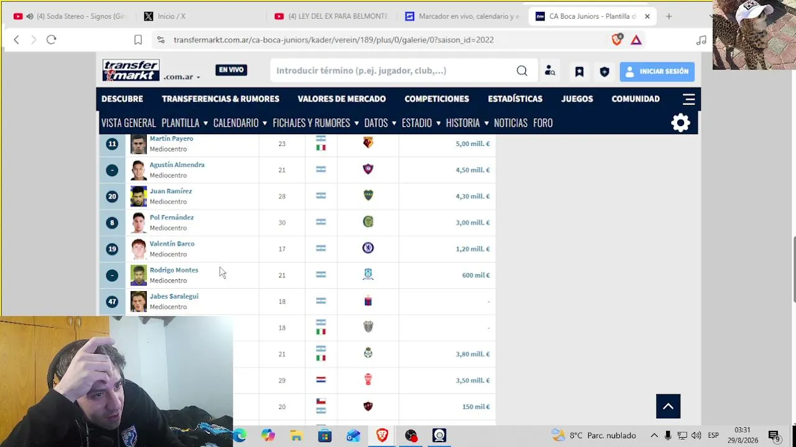
Task: Click Brave Rewards triangle icon
Action: point(636,40)
